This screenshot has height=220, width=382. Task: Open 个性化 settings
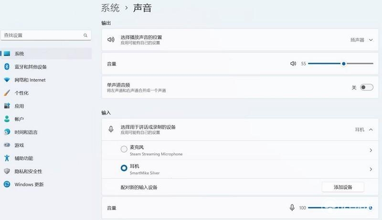46,93
